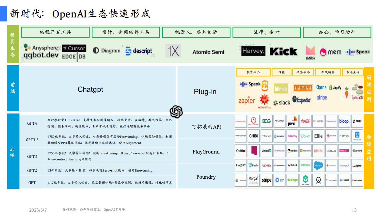Image resolution: width=386 pixels, height=217 pixels.
Task: Select the 机器人、芯片制造 category box
Action: (196, 32)
